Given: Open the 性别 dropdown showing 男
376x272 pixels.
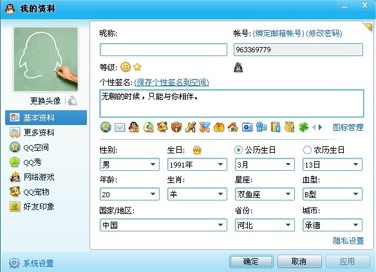Looking at the screenshot, I should (129, 164).
